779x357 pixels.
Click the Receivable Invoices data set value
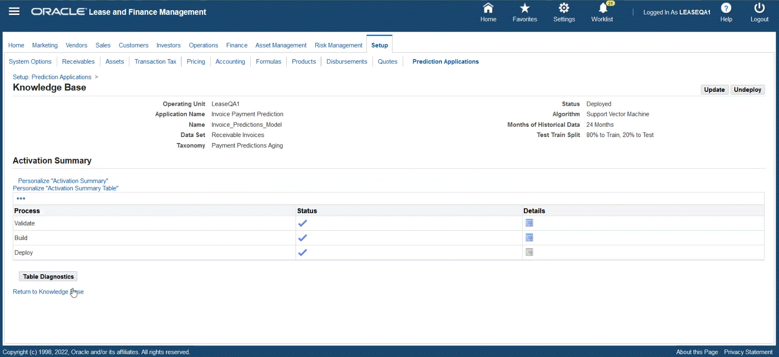238,135
